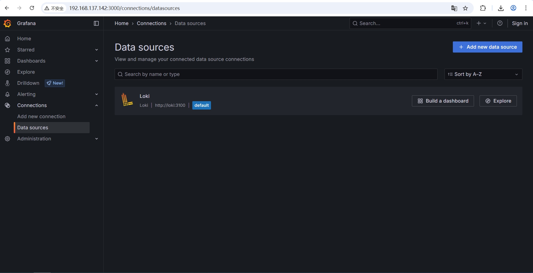This screenshot has height=273, width=533.
Task: Click the Loki data source logo
Action: [127, 100]
